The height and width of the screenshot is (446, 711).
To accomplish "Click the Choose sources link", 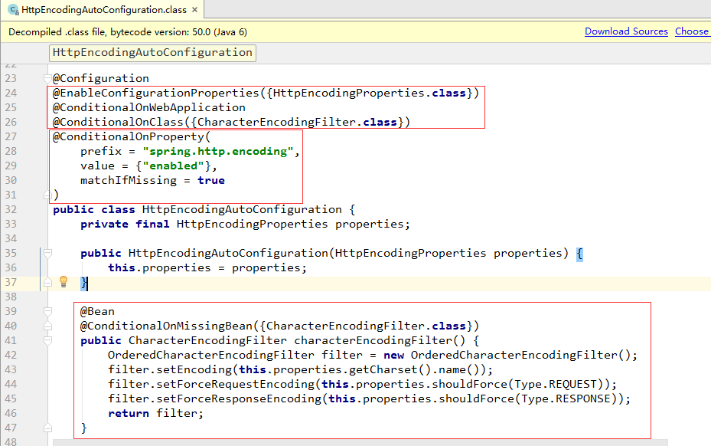I will (692, 31).
